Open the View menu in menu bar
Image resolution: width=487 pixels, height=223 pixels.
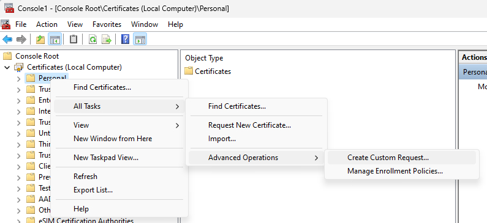tap(75, 24)
